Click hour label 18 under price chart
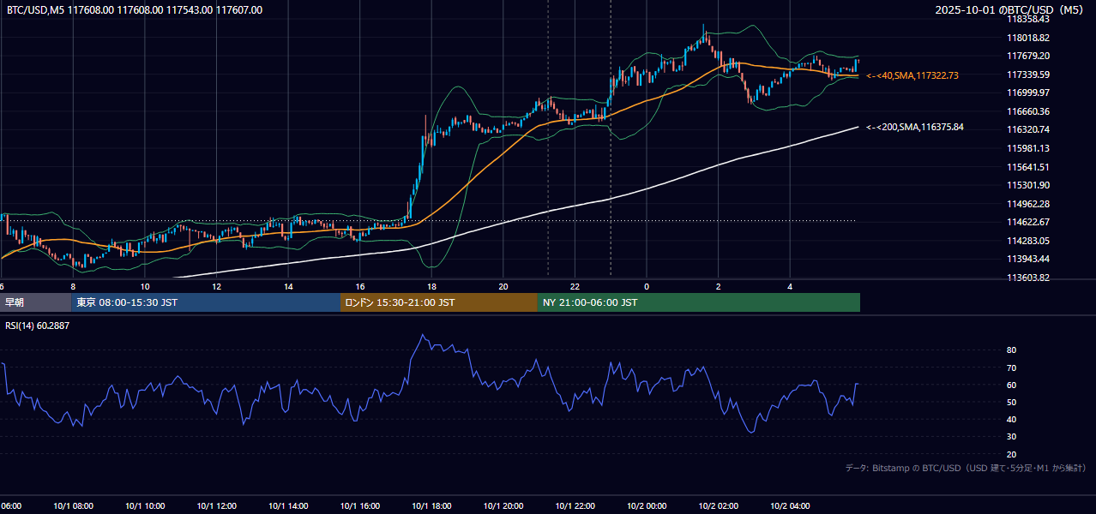The height and width of the screenshot is (514, 1096). [x=431, y=286]
